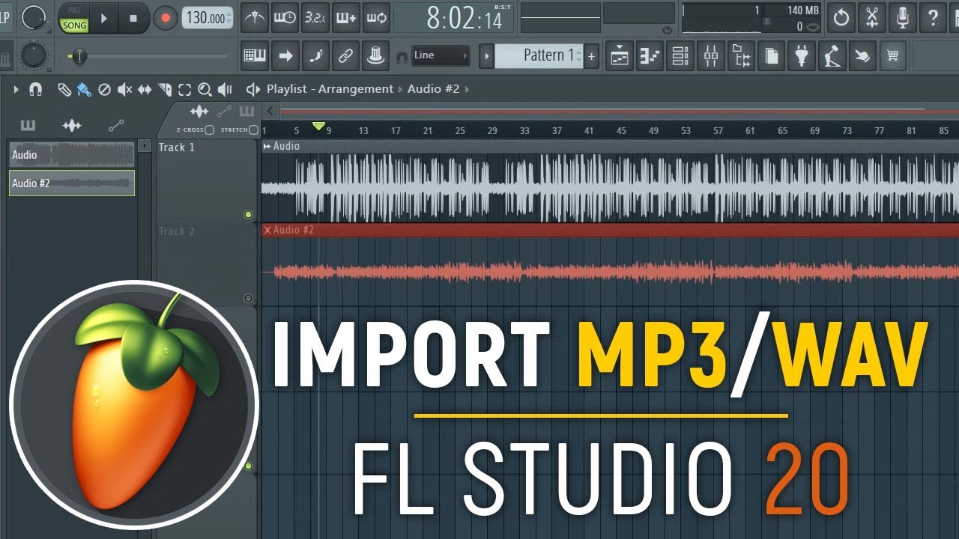Open the Playlist view icon
959x539 pixels.
[620, 55]
